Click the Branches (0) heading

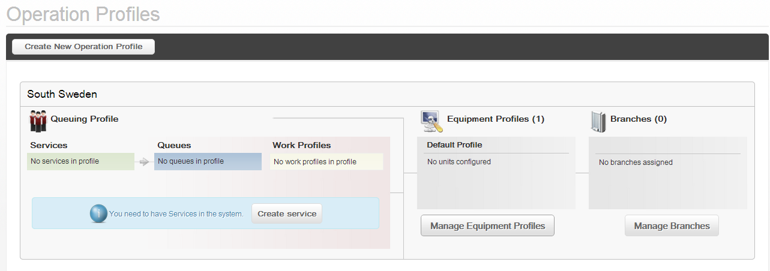[x=639, y=119]
